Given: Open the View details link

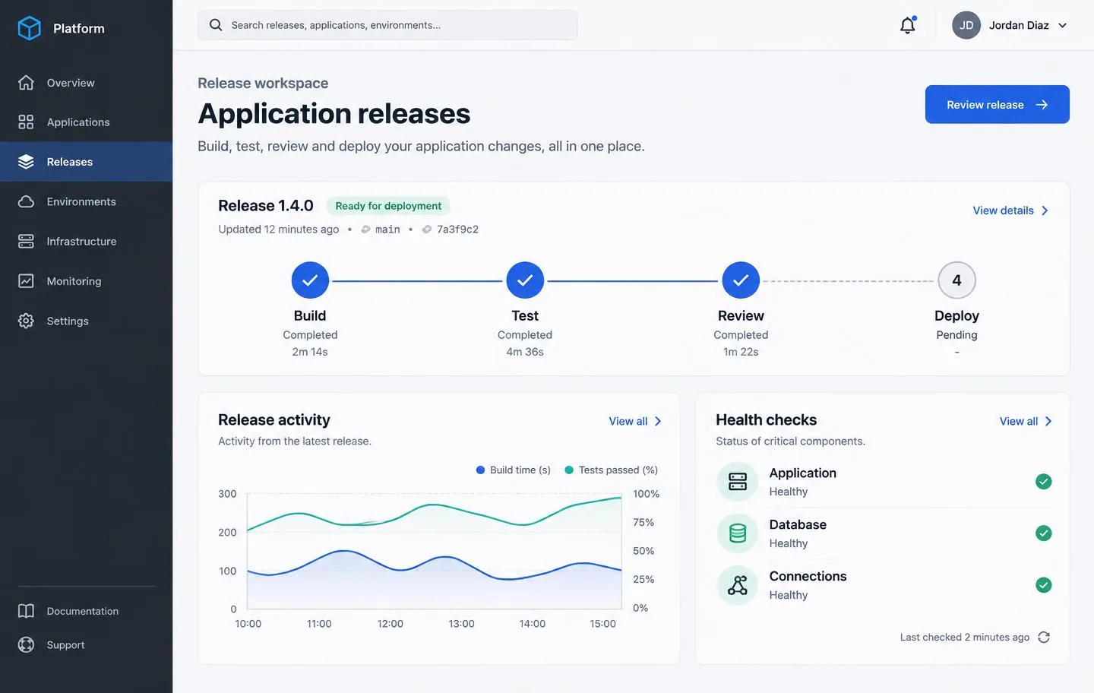Looking at the screenshot, I should [x=1011, y=210].
